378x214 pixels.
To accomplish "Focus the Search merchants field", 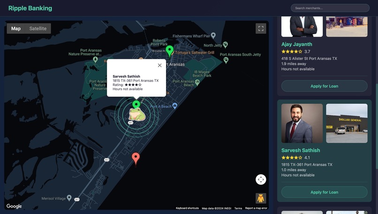I will tap(330, 8).
